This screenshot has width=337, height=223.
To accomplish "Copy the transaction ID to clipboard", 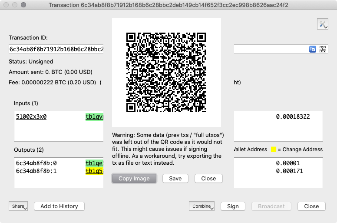I will 313,49.
